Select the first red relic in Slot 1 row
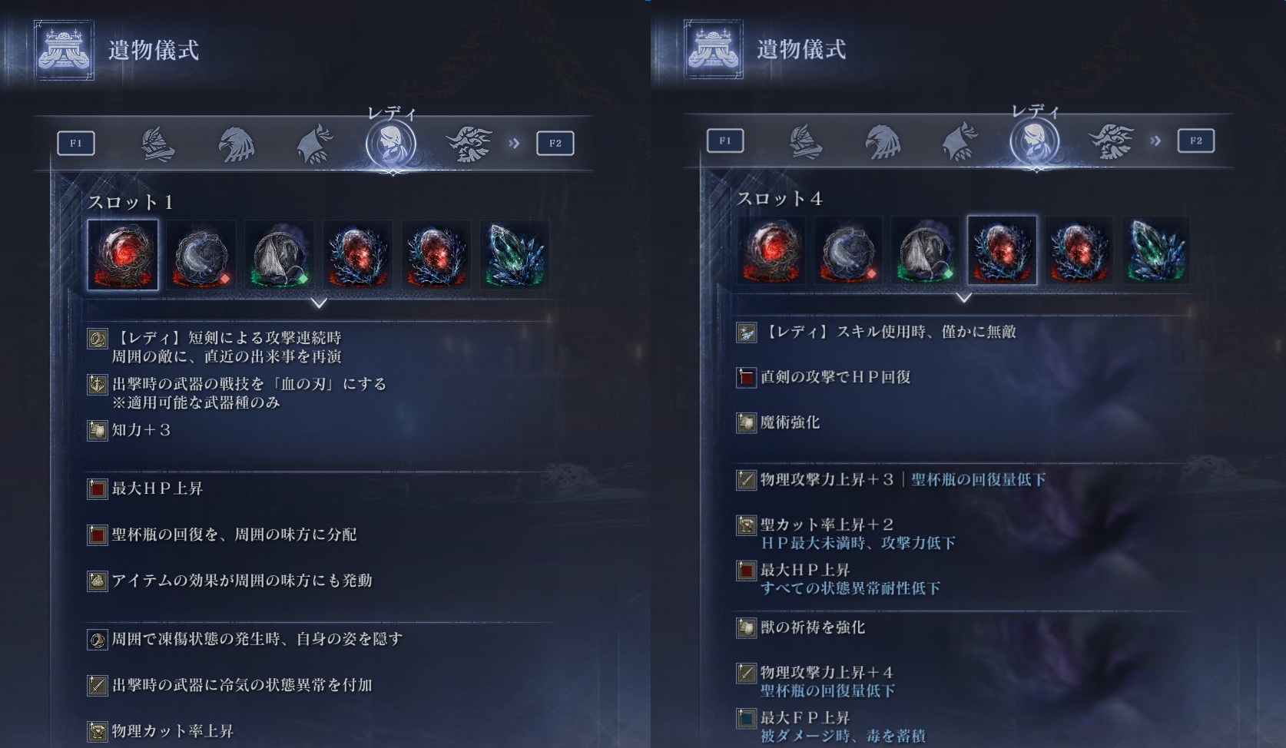The width and height of the screenshot is (1286, 748). pyautogui.click(x=123, y=255)
